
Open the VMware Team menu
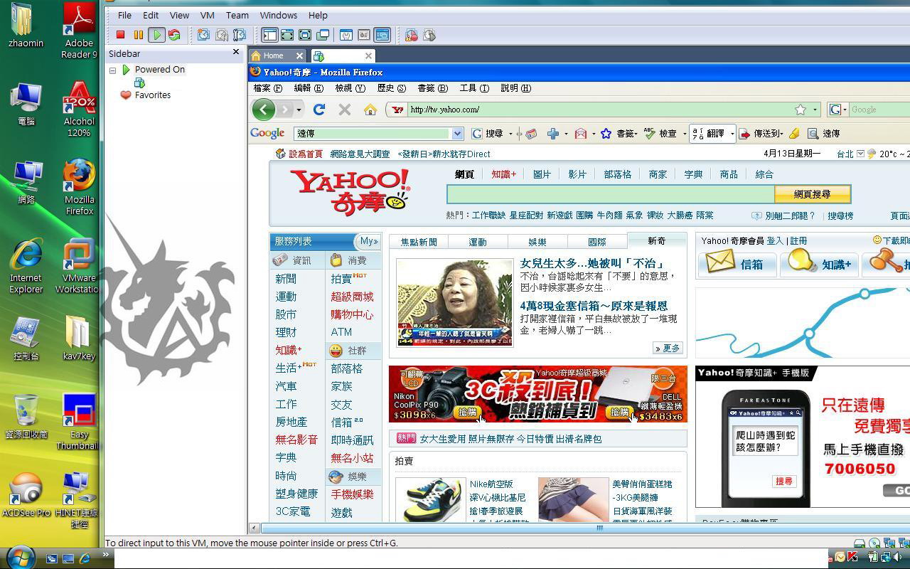click(x=237, y=15)
